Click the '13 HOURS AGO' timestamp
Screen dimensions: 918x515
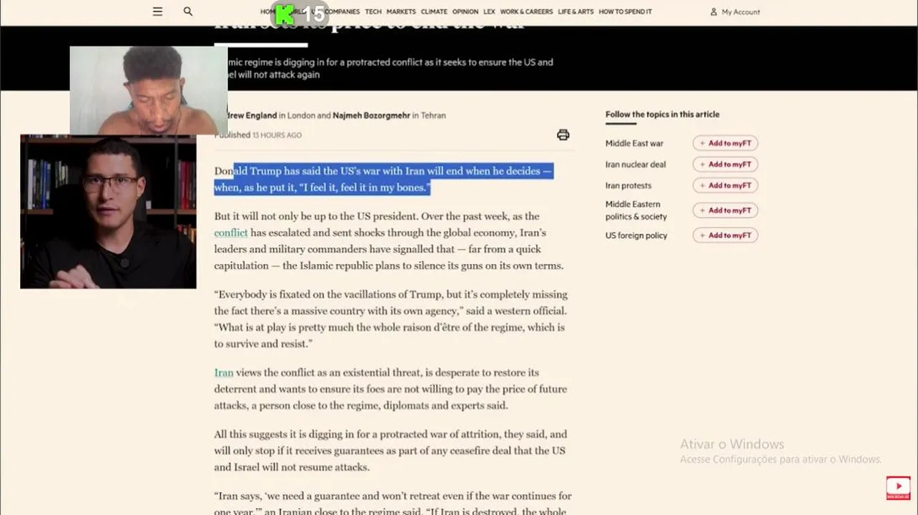click(277, 135)
